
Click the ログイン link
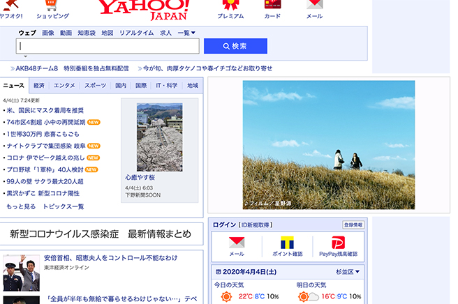pos(224,225)
